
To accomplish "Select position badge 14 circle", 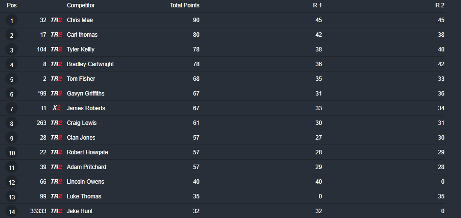I will [11, 211].
